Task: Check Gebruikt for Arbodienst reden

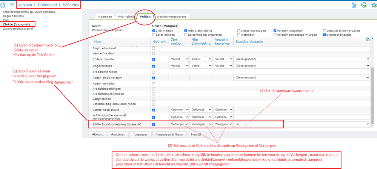Action: pyautogui.click(x=154, y=72)
